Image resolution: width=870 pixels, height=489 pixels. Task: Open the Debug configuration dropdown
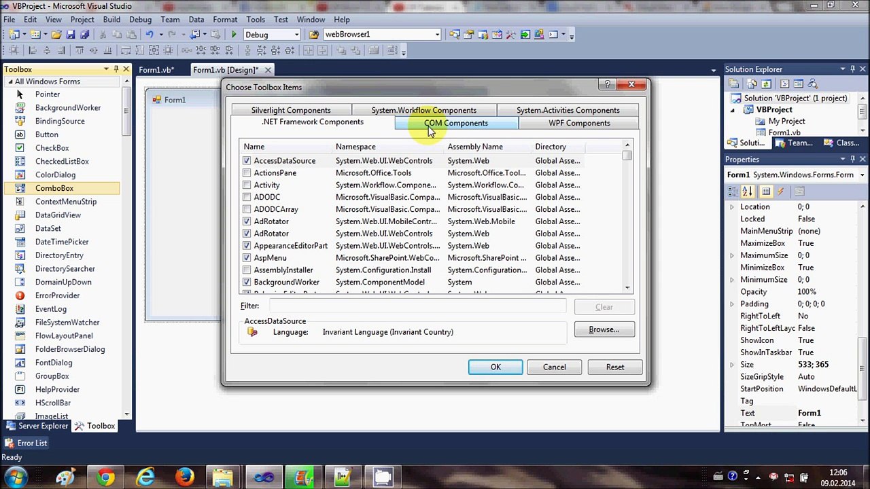296,35
